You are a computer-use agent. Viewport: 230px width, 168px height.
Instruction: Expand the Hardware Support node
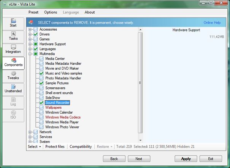30,44
